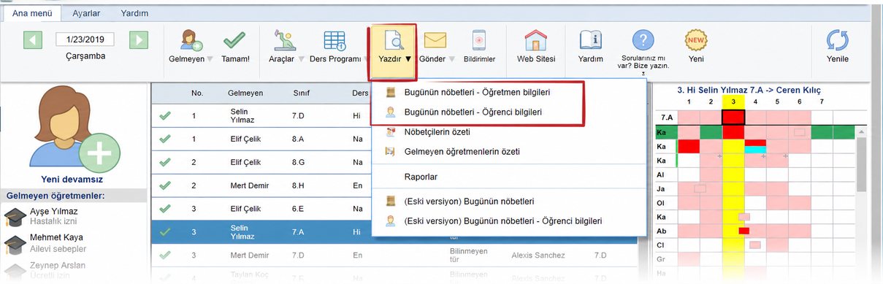Select absent teacher Mehmet Kaya
883x284 pixels.
click(56, 237)
